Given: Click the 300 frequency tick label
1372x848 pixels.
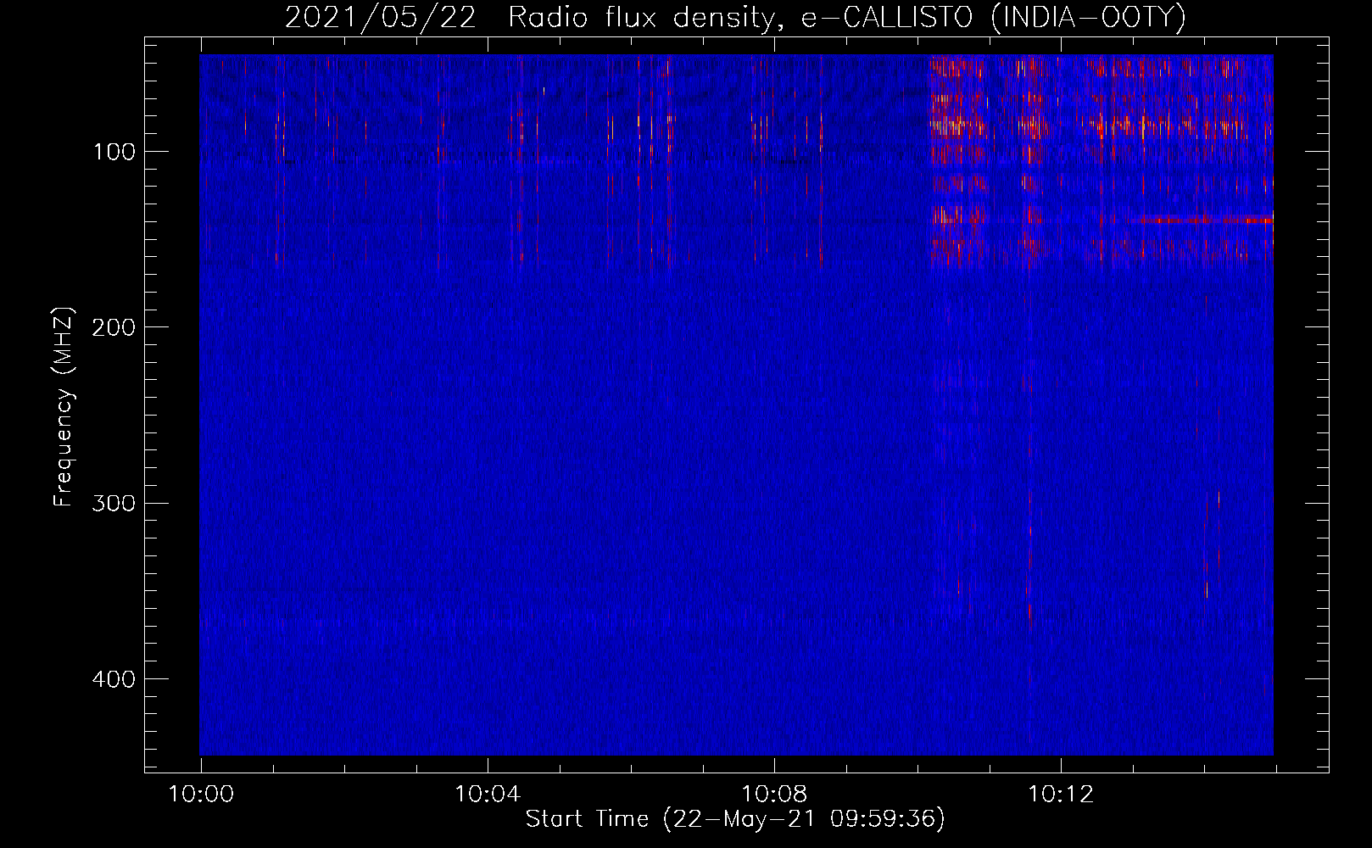Looking at the screenshot, I should coord(114,503).
